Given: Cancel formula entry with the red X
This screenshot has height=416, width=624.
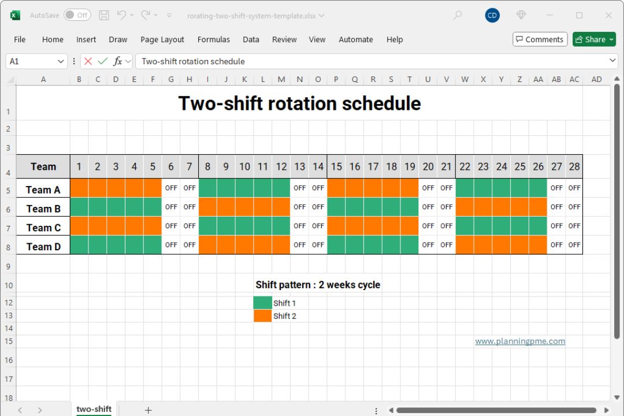Looking at the screenshot, I should coord(88,61).
